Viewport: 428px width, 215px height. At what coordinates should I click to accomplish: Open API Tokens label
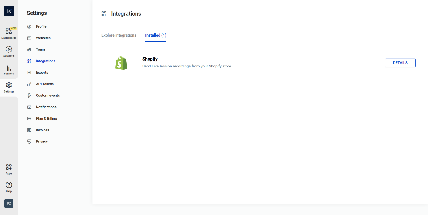tap(45, 84)
